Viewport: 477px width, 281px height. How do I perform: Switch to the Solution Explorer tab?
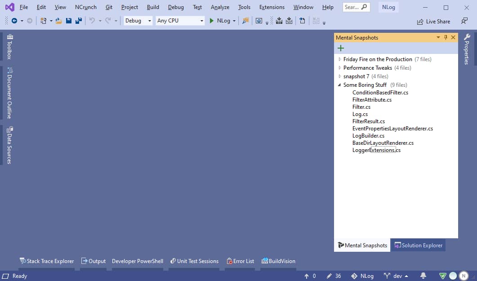[418, 245]
